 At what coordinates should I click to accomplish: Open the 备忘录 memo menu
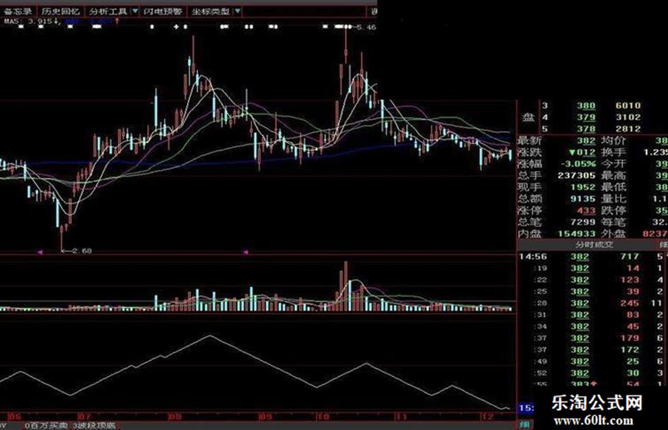pyautogui.click(x=18, y=11)
